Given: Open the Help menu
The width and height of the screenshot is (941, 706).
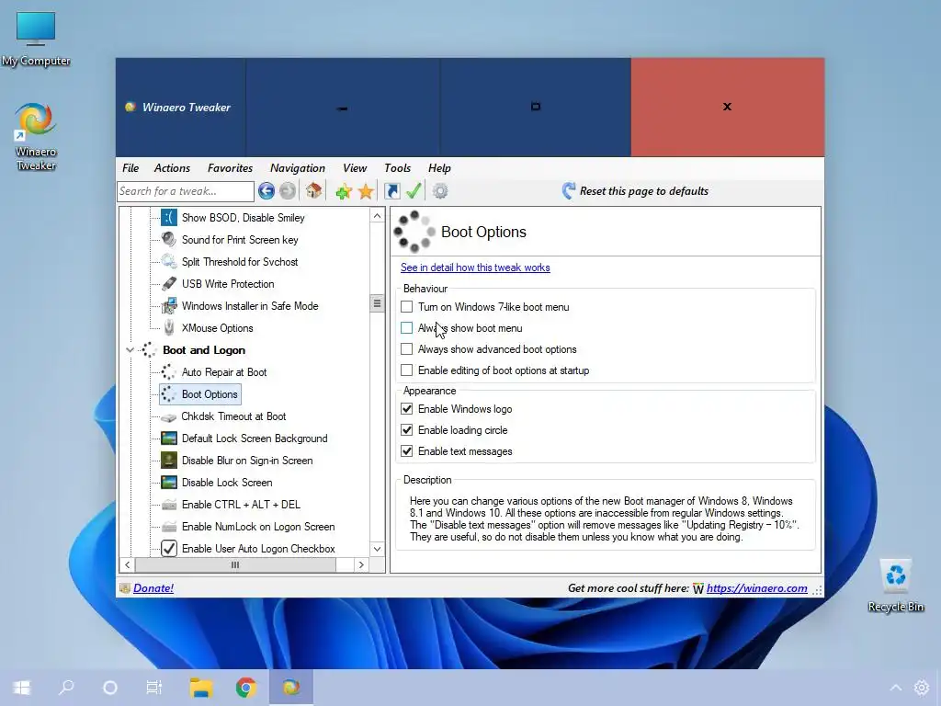Looking at the screenshot, I should pos(439,168).
